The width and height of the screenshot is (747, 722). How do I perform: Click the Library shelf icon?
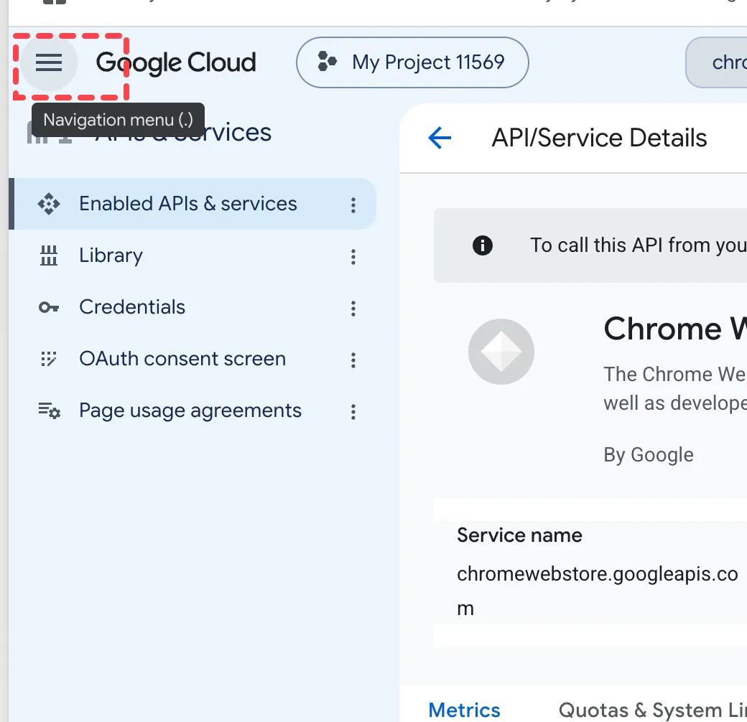(49, 255)
